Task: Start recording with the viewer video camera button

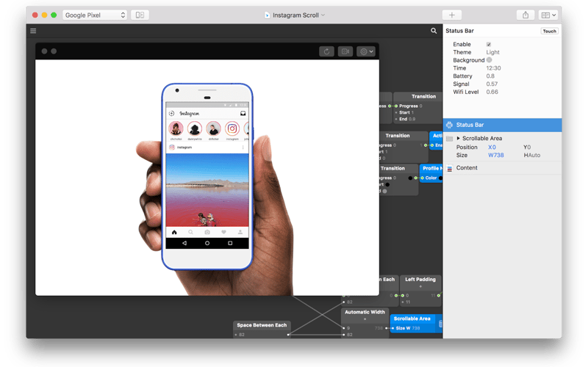Action: point(345,51)
